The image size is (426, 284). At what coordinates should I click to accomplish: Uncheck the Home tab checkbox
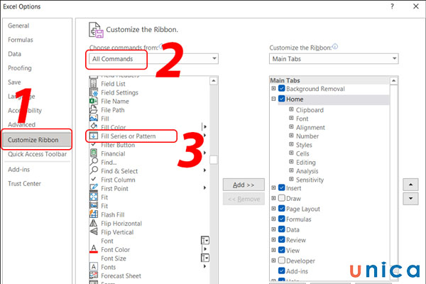click(x=282, y=99)
